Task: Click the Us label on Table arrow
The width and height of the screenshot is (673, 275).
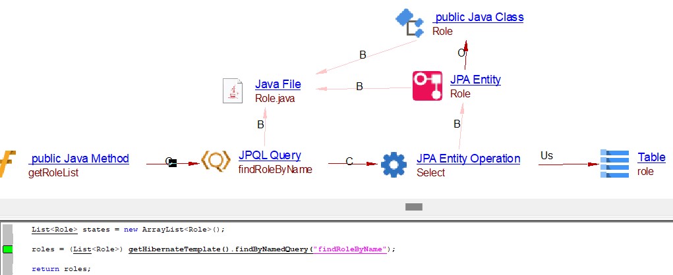Action: pos(546,156)
